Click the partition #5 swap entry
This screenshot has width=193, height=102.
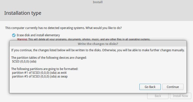[40, 76]
